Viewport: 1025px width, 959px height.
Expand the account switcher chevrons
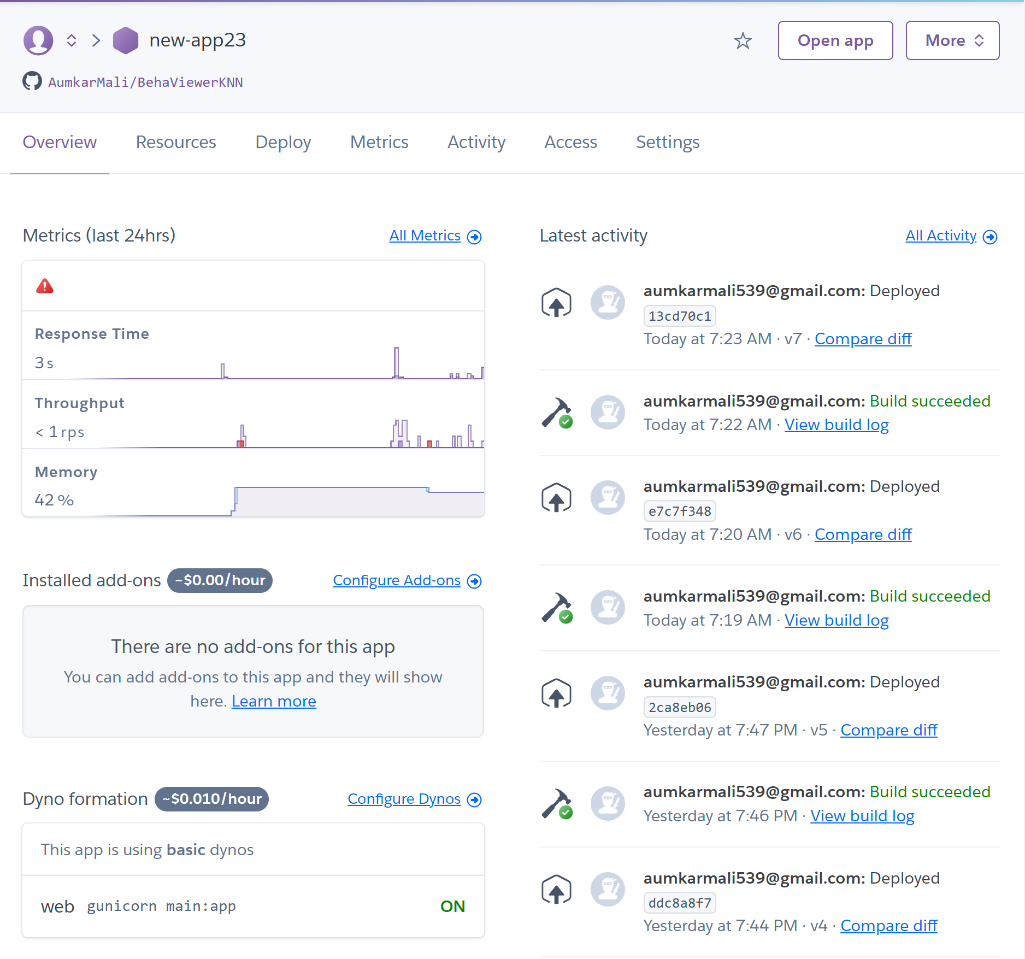click(72, 40)
